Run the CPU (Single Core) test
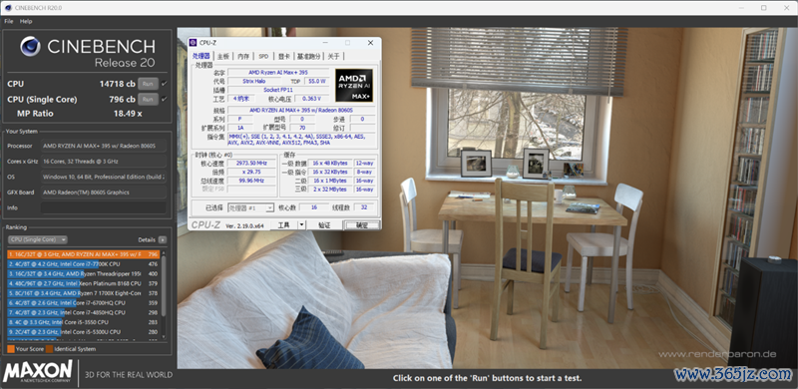798x389 pixels. point(148,100)
